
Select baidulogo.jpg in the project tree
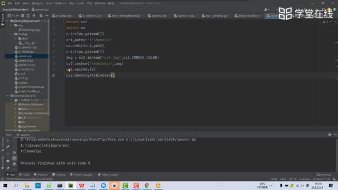[31, 30]
